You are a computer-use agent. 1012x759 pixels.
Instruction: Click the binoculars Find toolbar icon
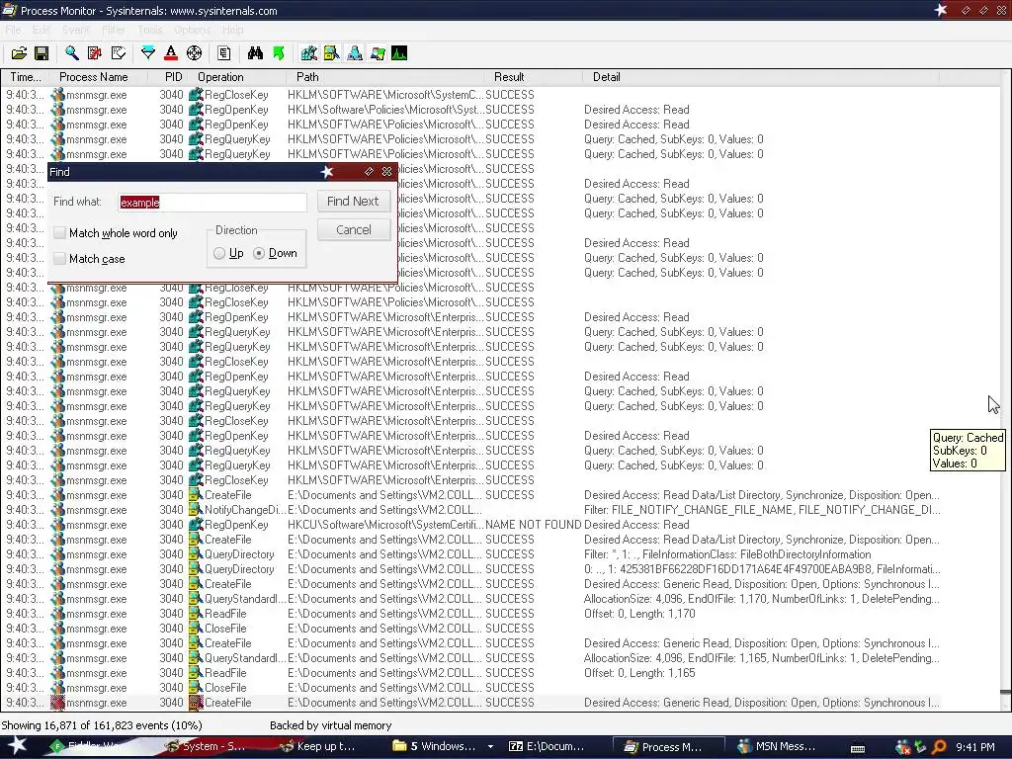pos(255,53)
